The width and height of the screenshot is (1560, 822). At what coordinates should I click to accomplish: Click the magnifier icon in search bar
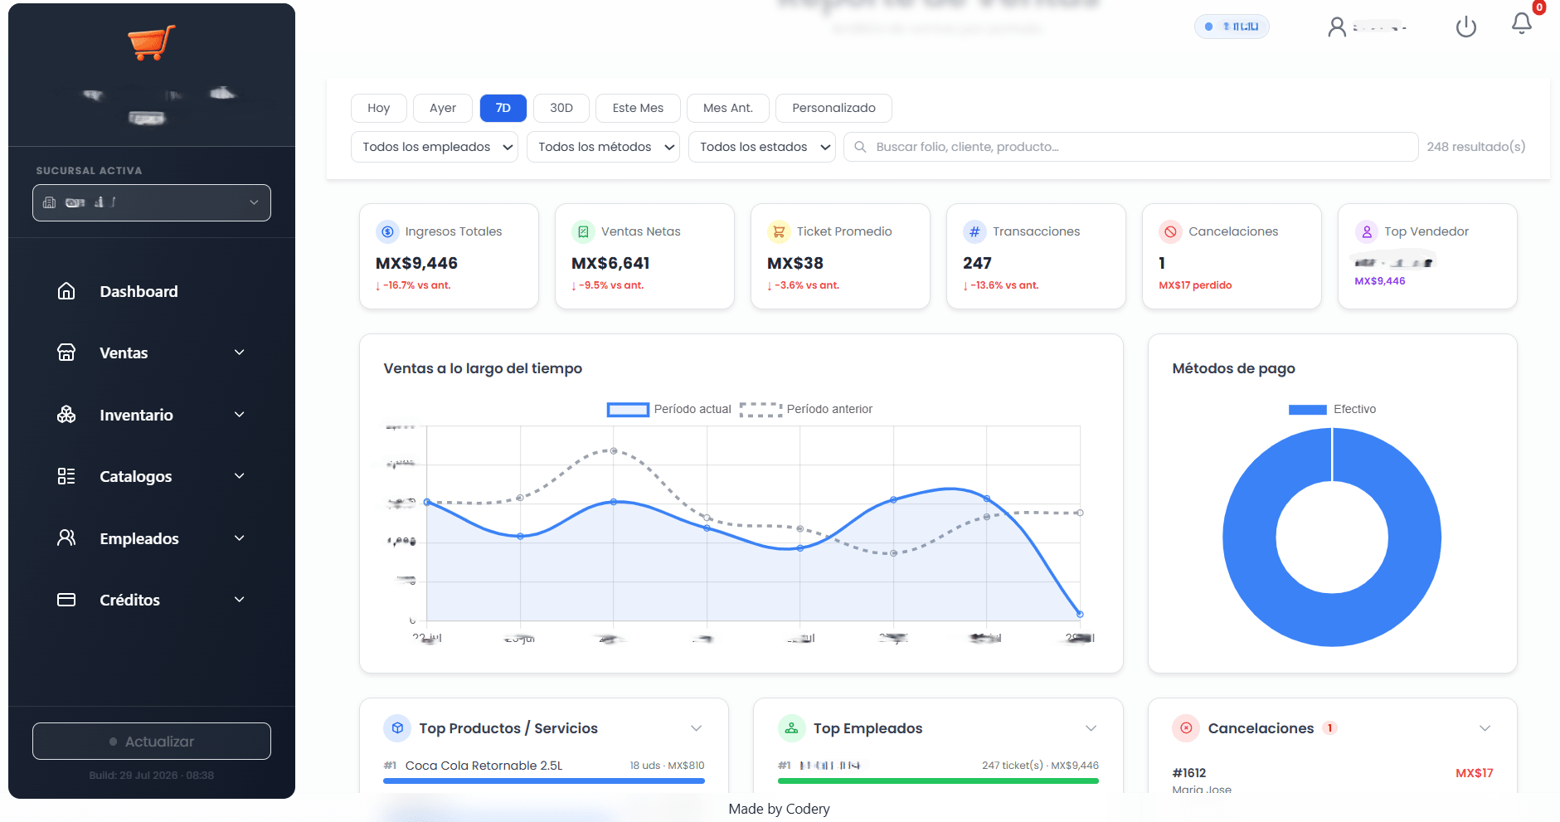click(861, 147)
